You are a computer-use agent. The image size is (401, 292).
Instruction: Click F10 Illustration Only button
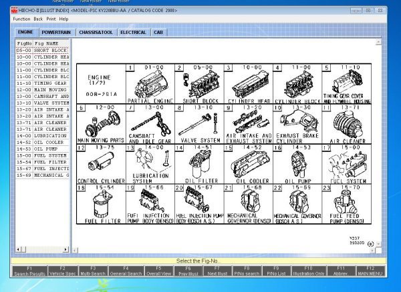point(309,271)
